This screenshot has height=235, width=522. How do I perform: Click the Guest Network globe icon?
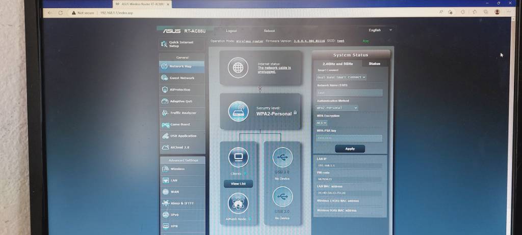pos(165,78)
